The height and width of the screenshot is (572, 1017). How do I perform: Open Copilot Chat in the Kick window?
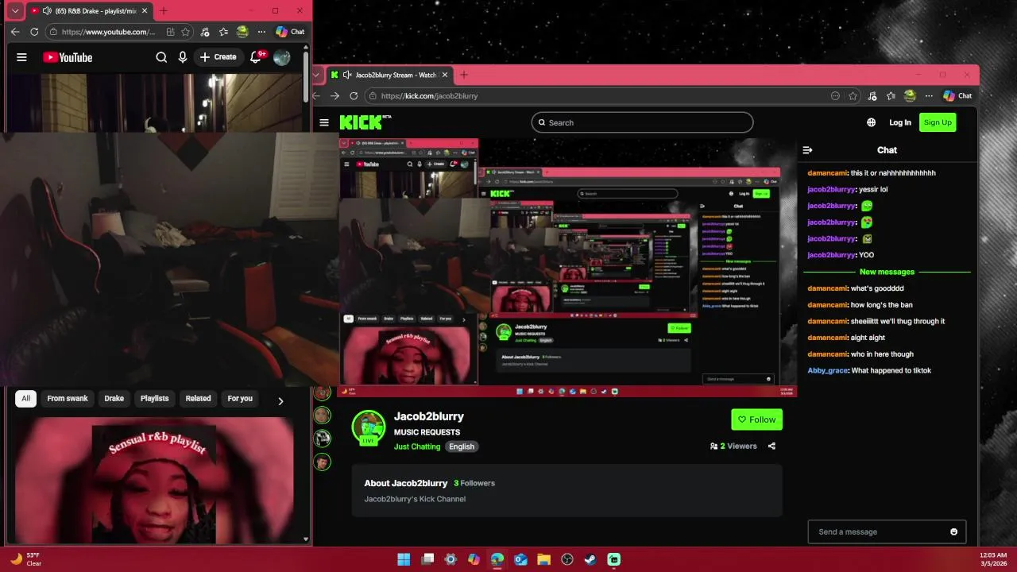pos(958,95)
